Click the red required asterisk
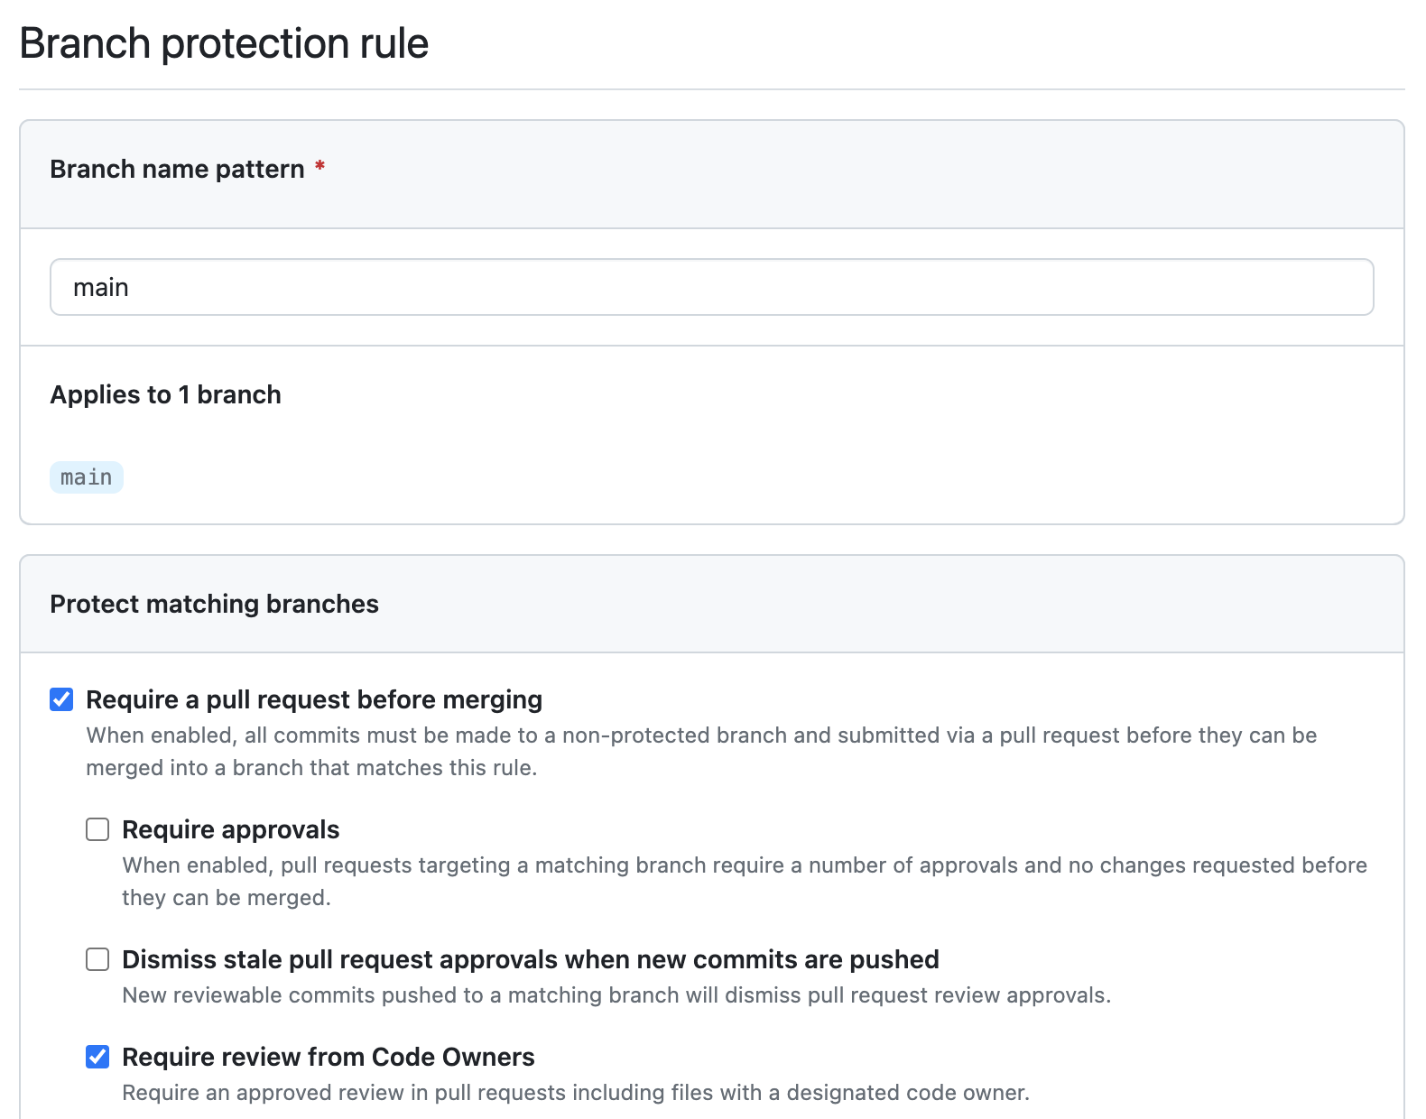The height and width of the screenshot is (1119, 1426). (x=320, y=167)
